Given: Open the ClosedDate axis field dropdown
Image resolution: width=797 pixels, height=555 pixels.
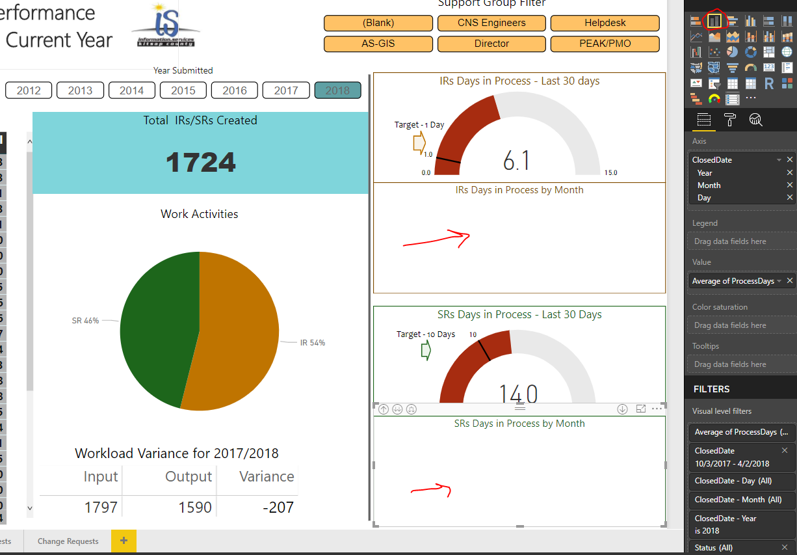Looking at the screenshot, I should [779, 160].
